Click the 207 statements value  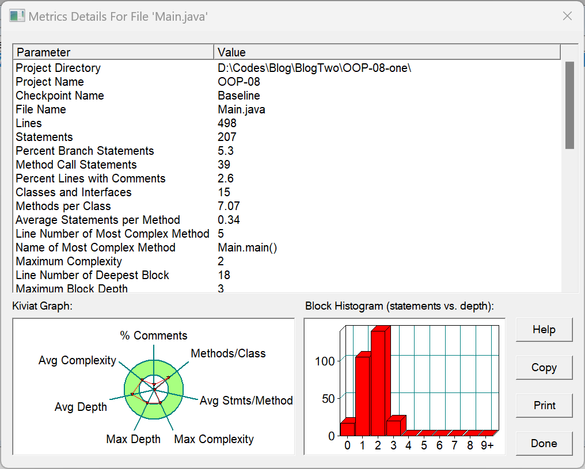click(227, 137)
